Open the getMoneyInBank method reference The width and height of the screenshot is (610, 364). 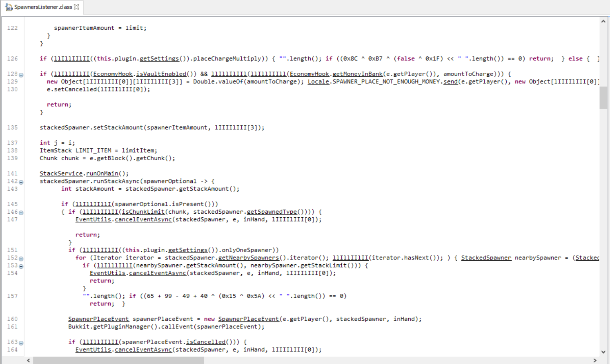click(x=358, y=74)
